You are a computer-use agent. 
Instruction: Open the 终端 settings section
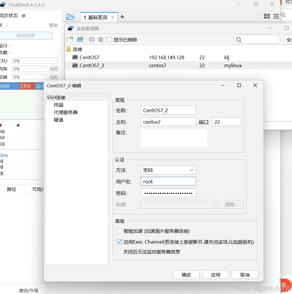(x=59, y=105)
